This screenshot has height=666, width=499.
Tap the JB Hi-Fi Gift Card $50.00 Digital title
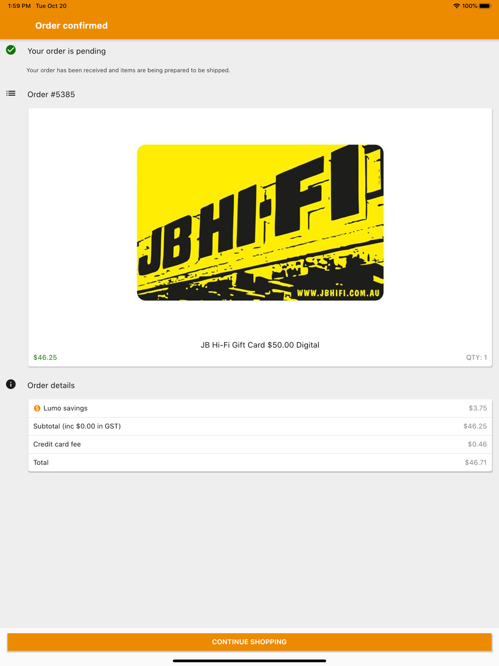(260, 345)
